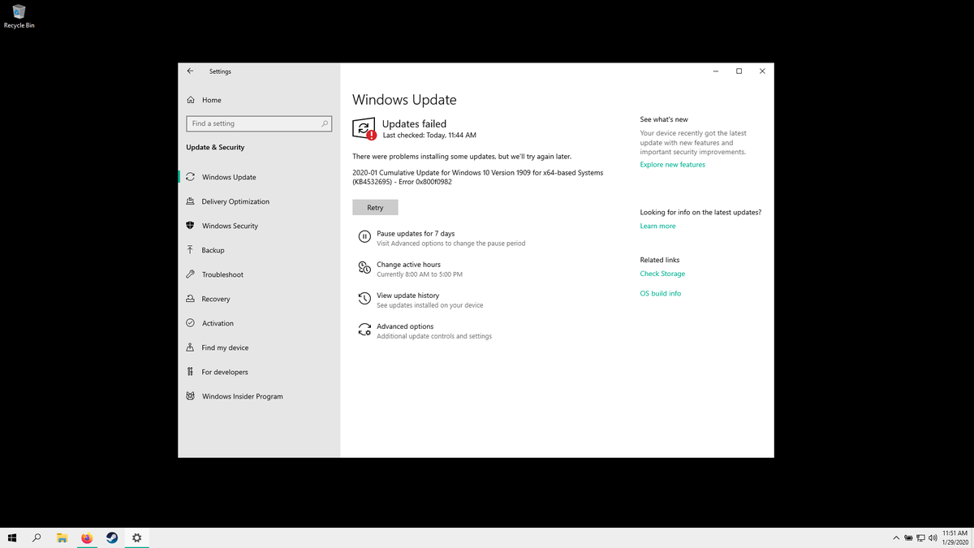Click the Settings back arrow
The width and height of the screenshot is (974, 548).
coord(190,71)
